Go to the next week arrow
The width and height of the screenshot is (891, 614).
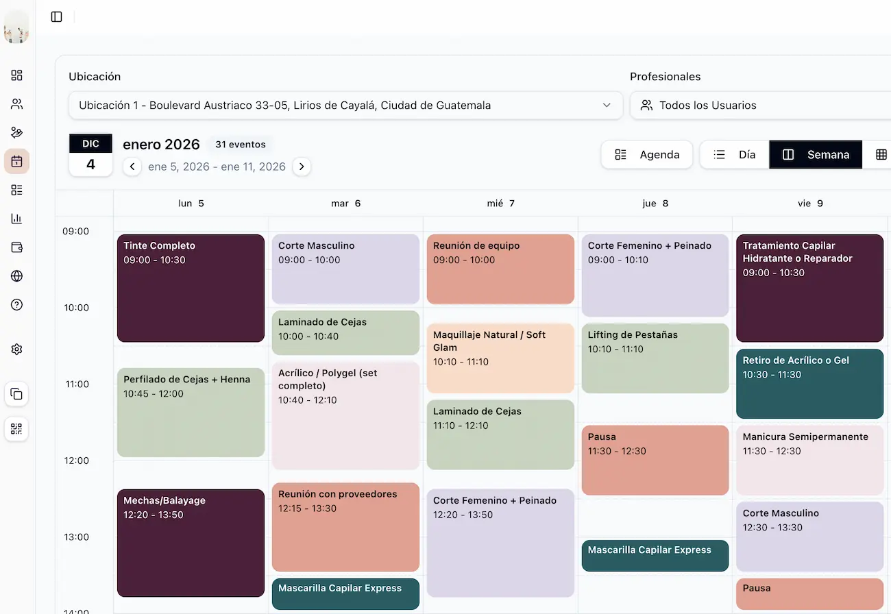302,167
